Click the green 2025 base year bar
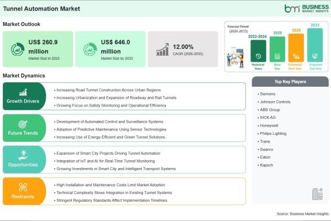 tap(277, 49)
